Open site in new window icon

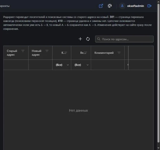click(x=101, y=6)
